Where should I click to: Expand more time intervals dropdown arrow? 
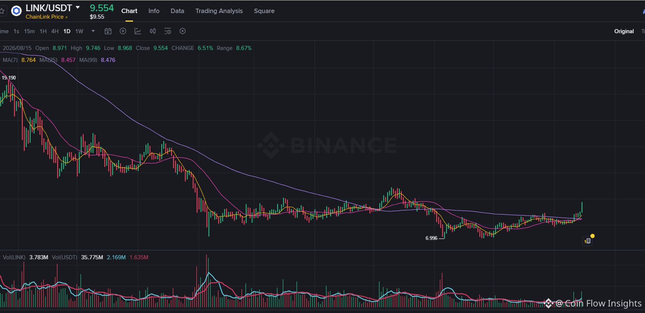(x=93, y=31)
